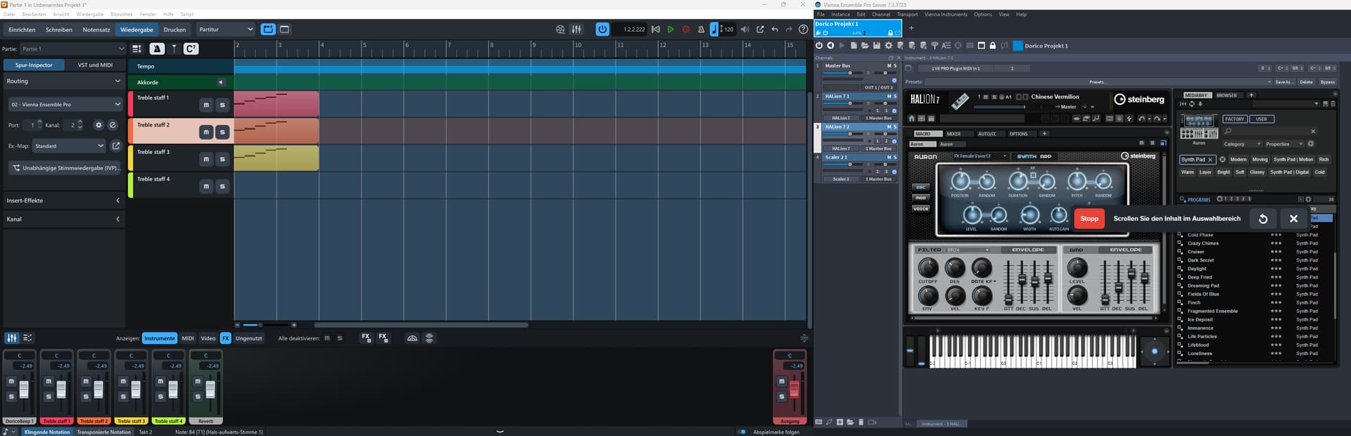Screen dimensions: 1351x436
Task: Click the save disk icon in Vienna toolbar
Action: pyautogui.click(x=877, y=46)
